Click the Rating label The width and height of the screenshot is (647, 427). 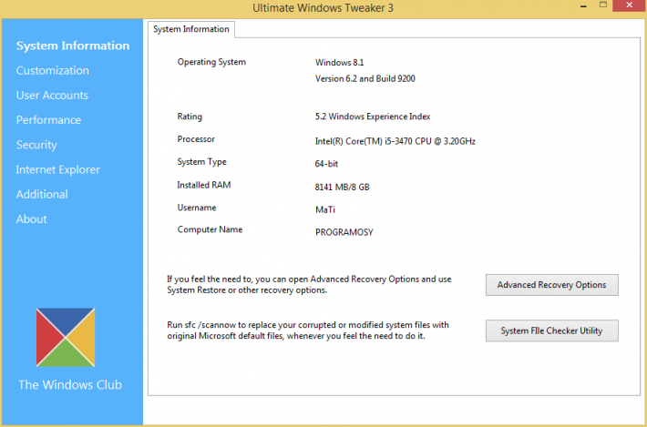click(190, 117)
